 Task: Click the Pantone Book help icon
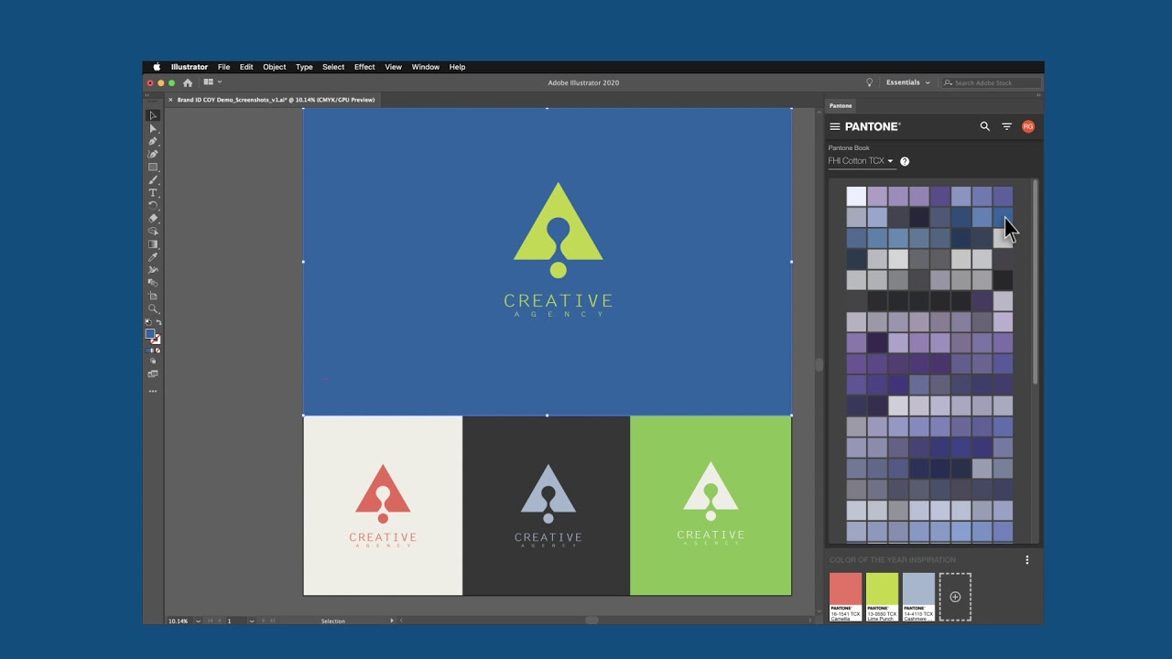[905, 161]
